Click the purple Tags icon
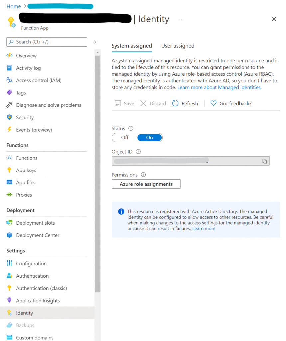 pyautogui.click(x=9, y=93)
